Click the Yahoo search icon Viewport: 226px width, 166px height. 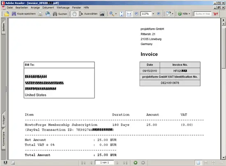click(x=216, y=14)
